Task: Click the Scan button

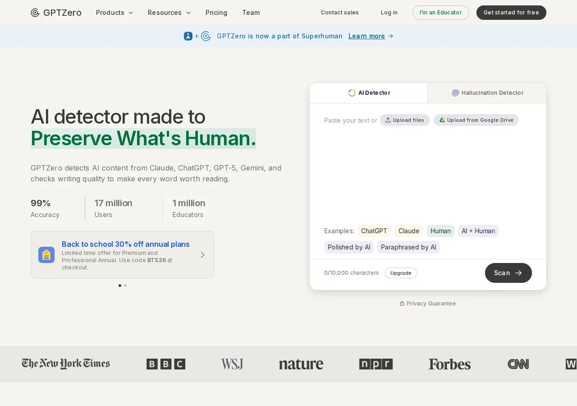Action: pos(508,273)
